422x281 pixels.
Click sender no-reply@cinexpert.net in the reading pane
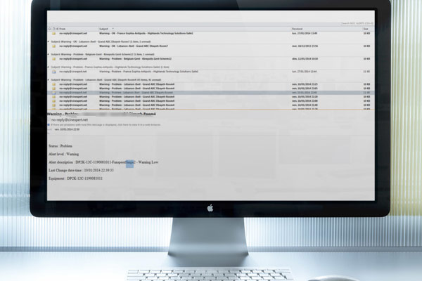click(x=70, y=120)
